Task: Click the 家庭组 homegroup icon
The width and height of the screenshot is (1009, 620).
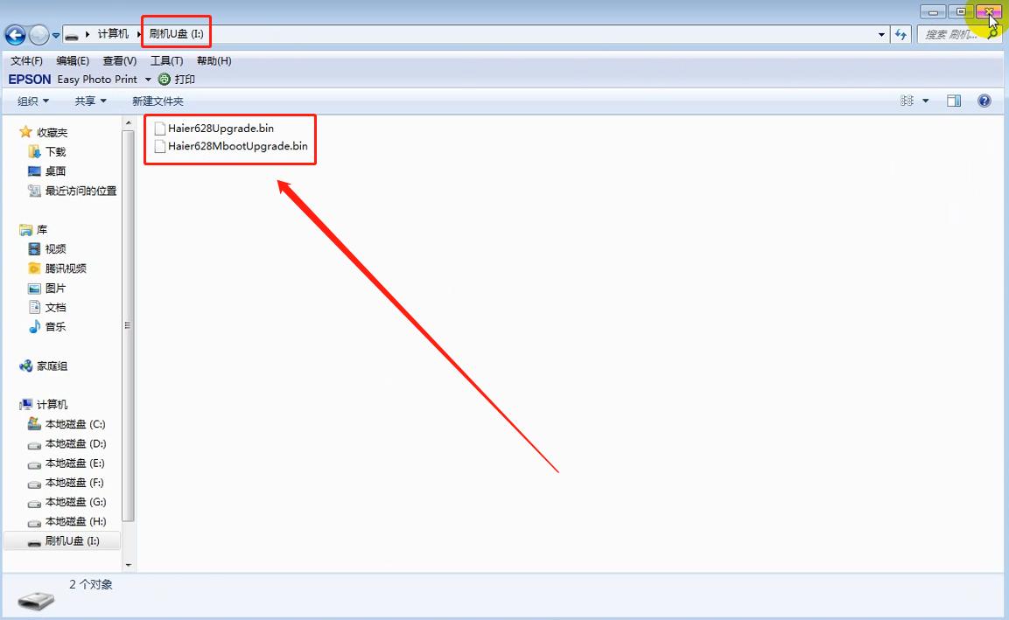Action: [x=25, y=366]
